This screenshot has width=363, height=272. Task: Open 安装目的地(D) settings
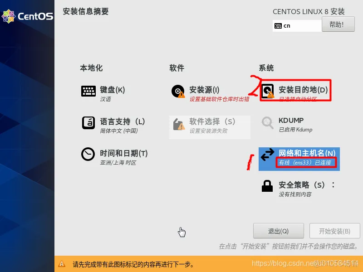coord(303,90)
